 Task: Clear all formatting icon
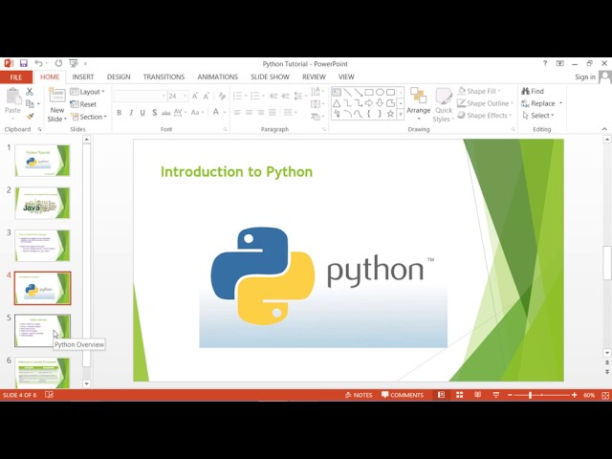point(222,96)
